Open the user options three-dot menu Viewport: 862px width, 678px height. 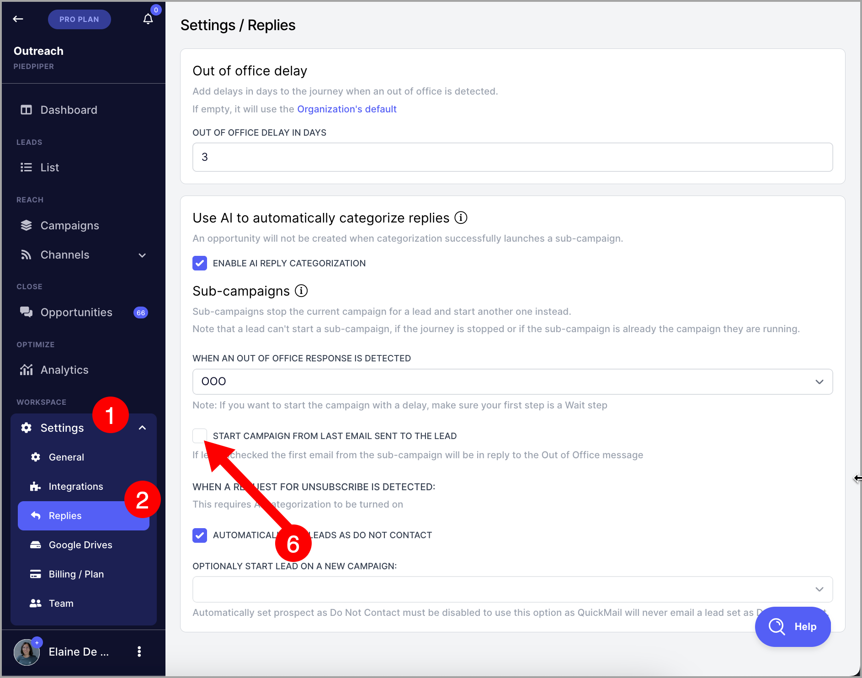[139, 652]
